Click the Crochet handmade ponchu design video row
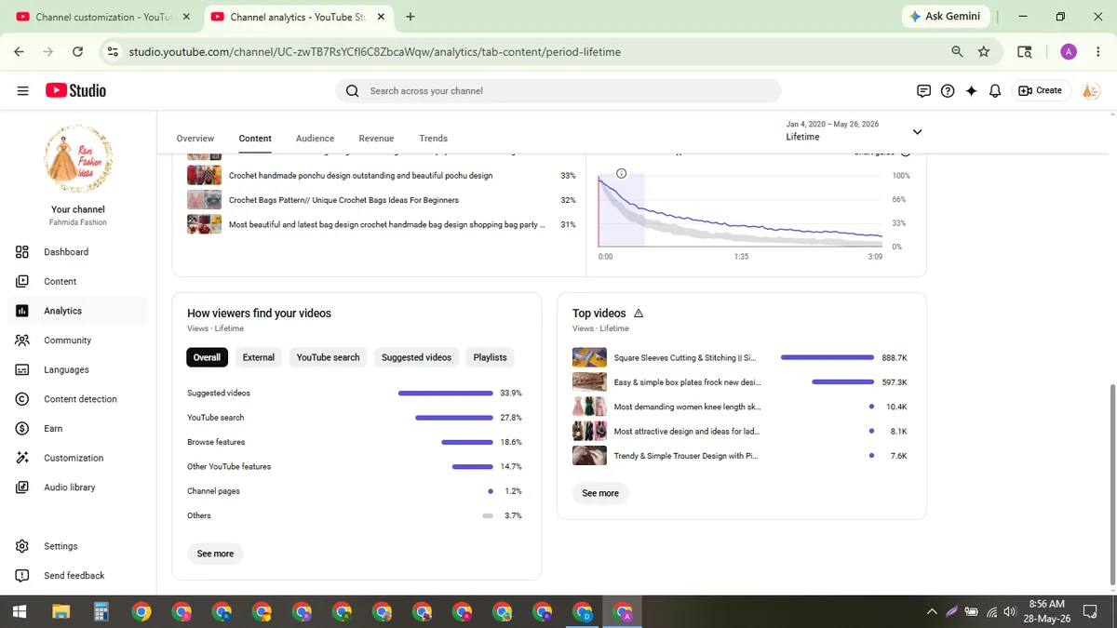Screen dimensions: 1117x628 click(x=382, y=176)
